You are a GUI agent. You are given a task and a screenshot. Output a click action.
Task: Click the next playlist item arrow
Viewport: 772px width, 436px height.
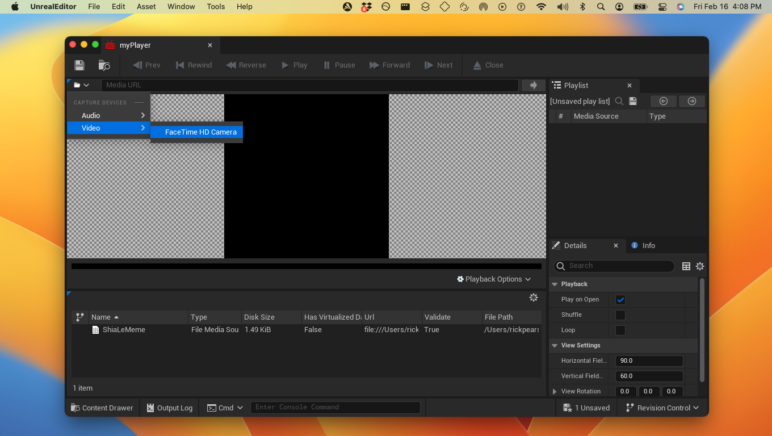pyautogui.click(x=691, y=101)
